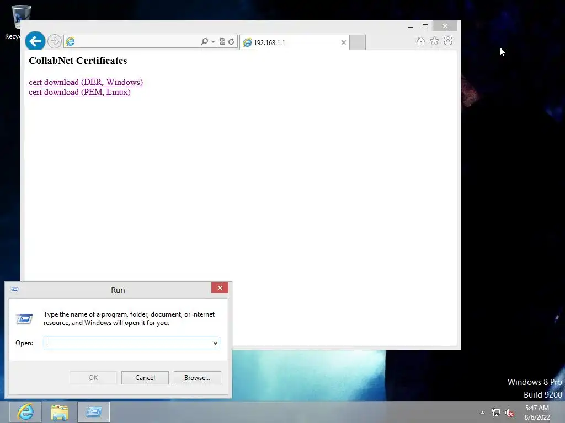Close the 192.168.1.1 tab
Image resolution: width=565 pixels, height=423 pixels.
(x=343, y=42)
